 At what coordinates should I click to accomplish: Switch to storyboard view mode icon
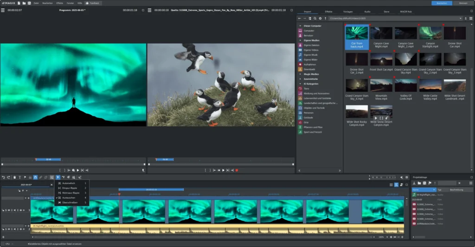(390, 185)
